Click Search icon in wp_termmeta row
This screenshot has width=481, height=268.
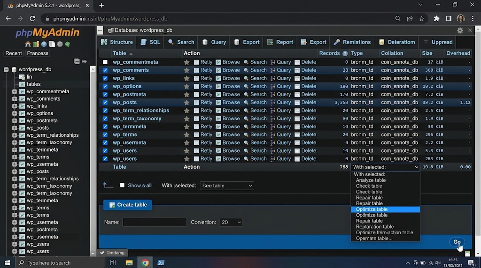246,127
